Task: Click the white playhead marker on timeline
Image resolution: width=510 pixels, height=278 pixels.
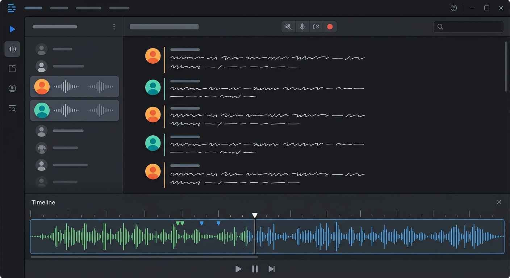Action: [x=255, y=215]
